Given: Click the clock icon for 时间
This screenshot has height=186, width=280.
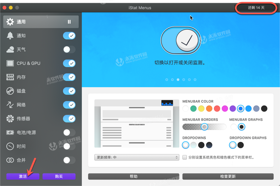Looking at the screenshot, I should pyautogui.click(x=10, y=146).
